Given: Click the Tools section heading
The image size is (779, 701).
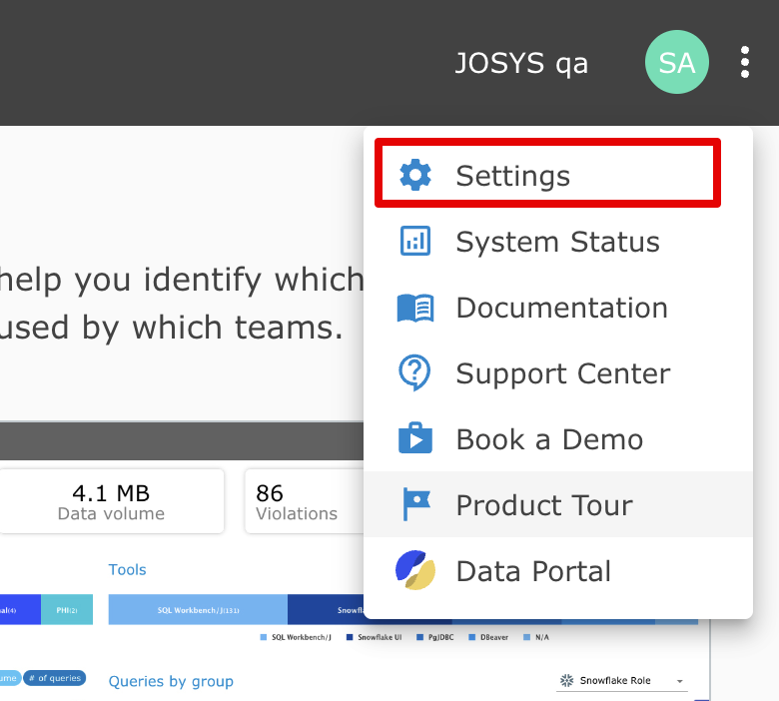Looking at the screenshot, I should (127, 569).
